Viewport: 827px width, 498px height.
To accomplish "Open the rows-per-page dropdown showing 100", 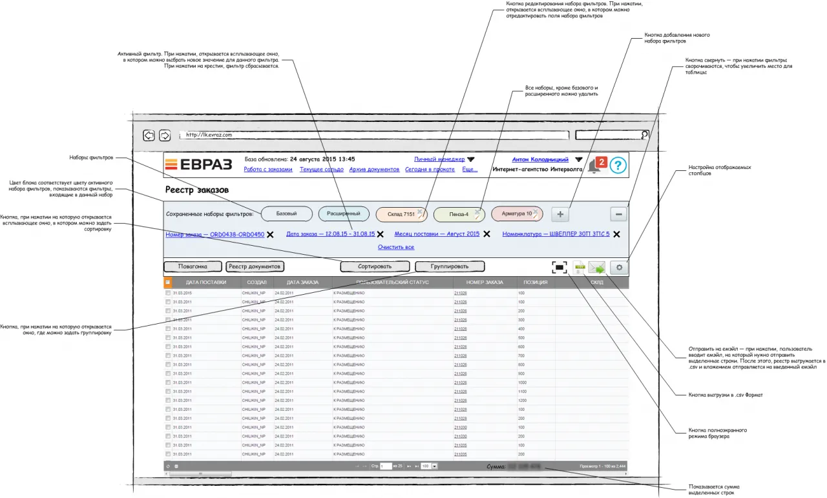I will [x=435, y=466].
